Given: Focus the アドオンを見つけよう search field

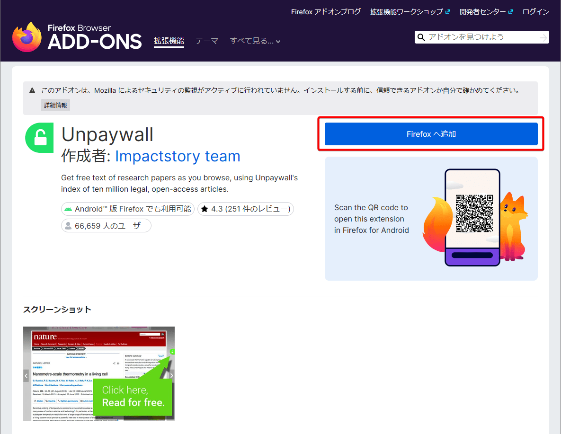Looking at the screenshot, I should pos(482,37).
